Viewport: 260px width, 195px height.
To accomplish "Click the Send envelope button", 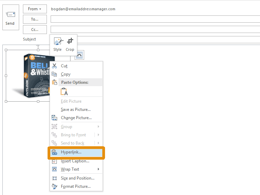I will (x=11, y=17).
